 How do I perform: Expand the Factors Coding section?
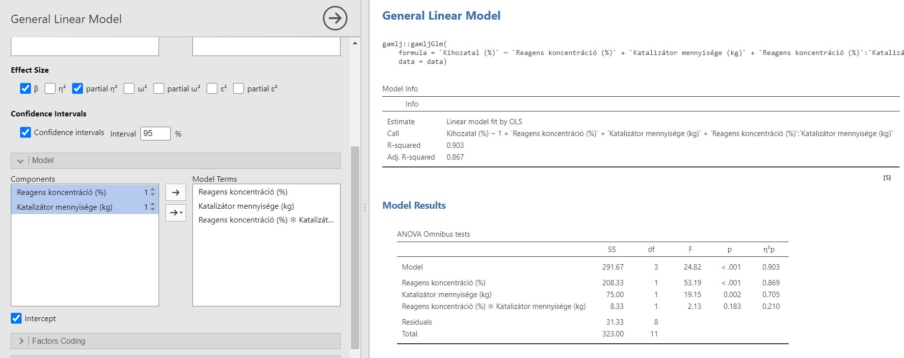22,341
